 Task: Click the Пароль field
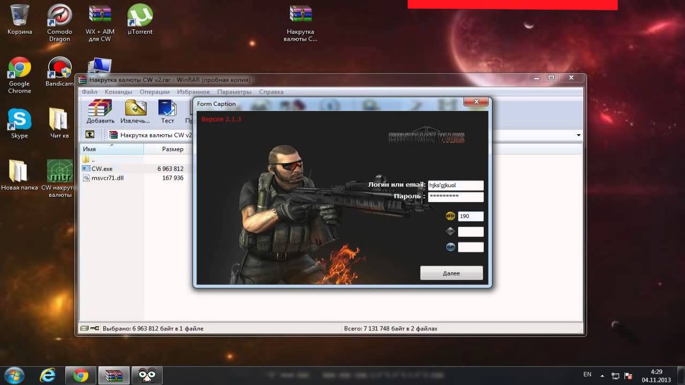click(455, 197)
